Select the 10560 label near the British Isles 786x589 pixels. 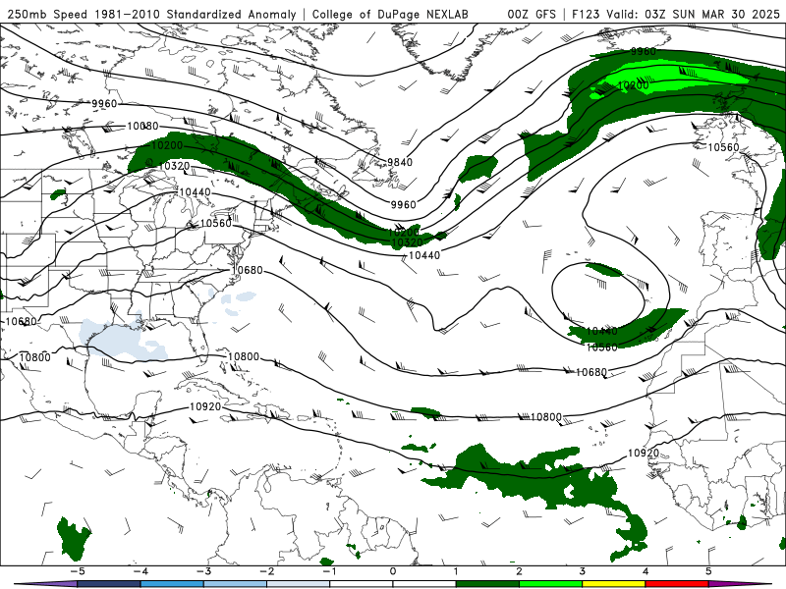coord(723,147)
